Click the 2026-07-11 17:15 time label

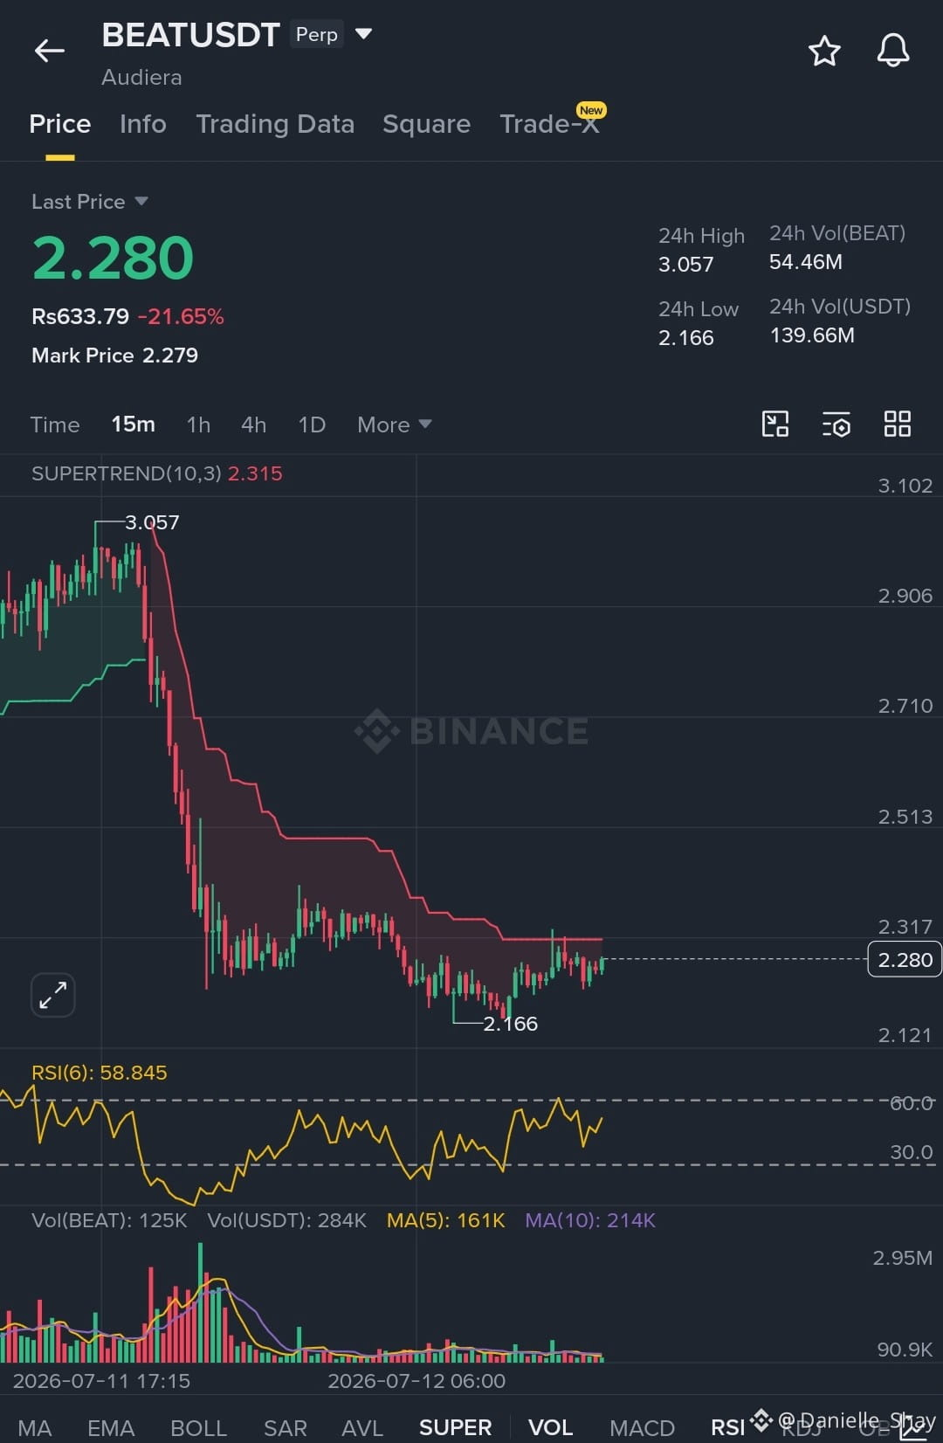click(x=101, y=1381)
